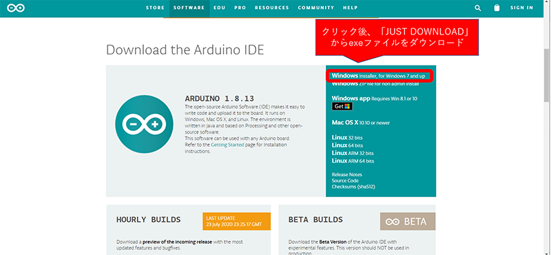Open the Checksums (sha512) link

tap(353, 187)
